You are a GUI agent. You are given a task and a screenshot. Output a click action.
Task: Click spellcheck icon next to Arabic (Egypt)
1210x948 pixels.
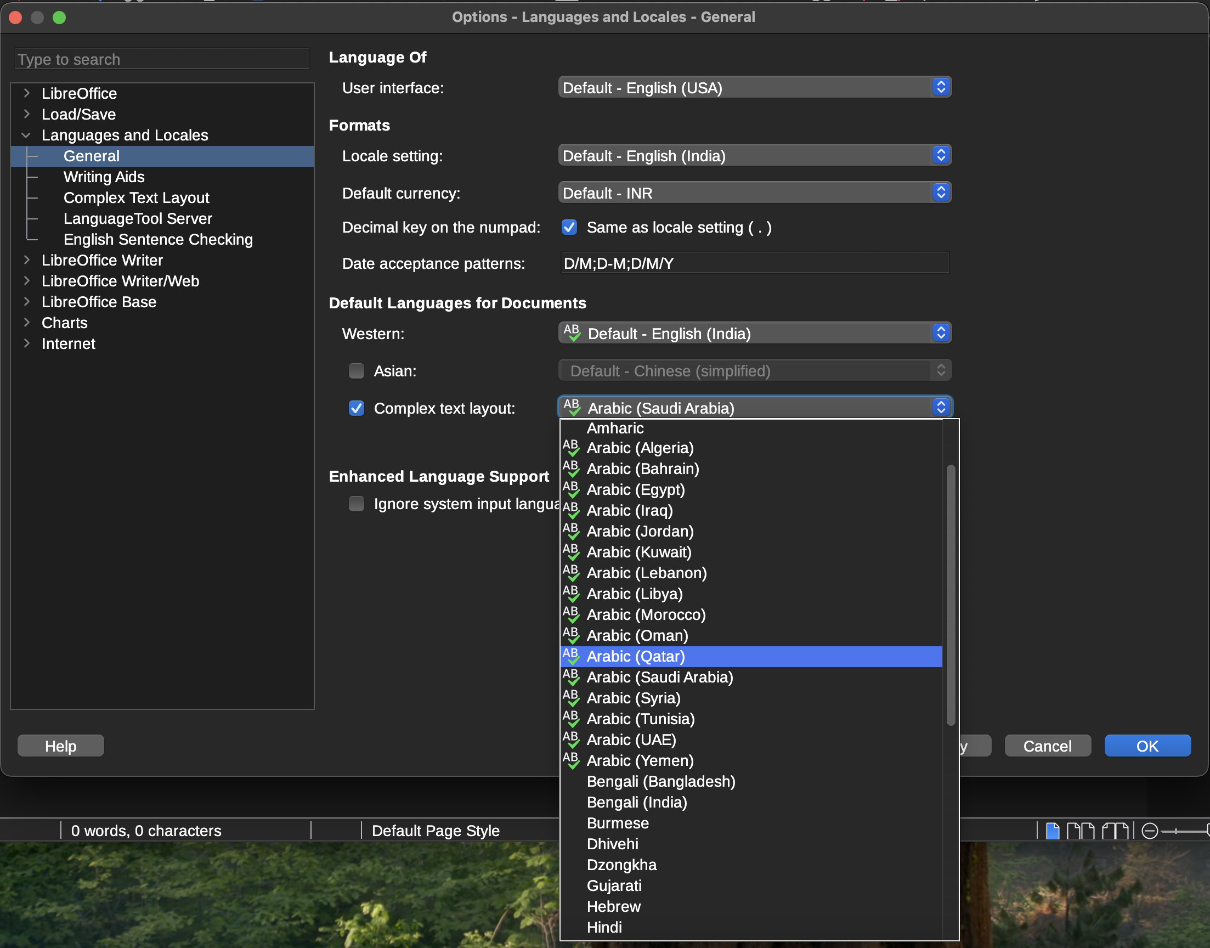571,489
